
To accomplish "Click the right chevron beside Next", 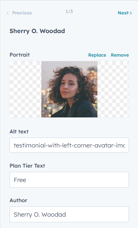I will (x=131, y=13).
